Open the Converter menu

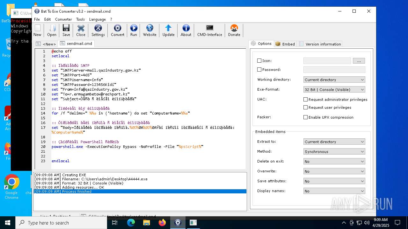pos(63,19)
